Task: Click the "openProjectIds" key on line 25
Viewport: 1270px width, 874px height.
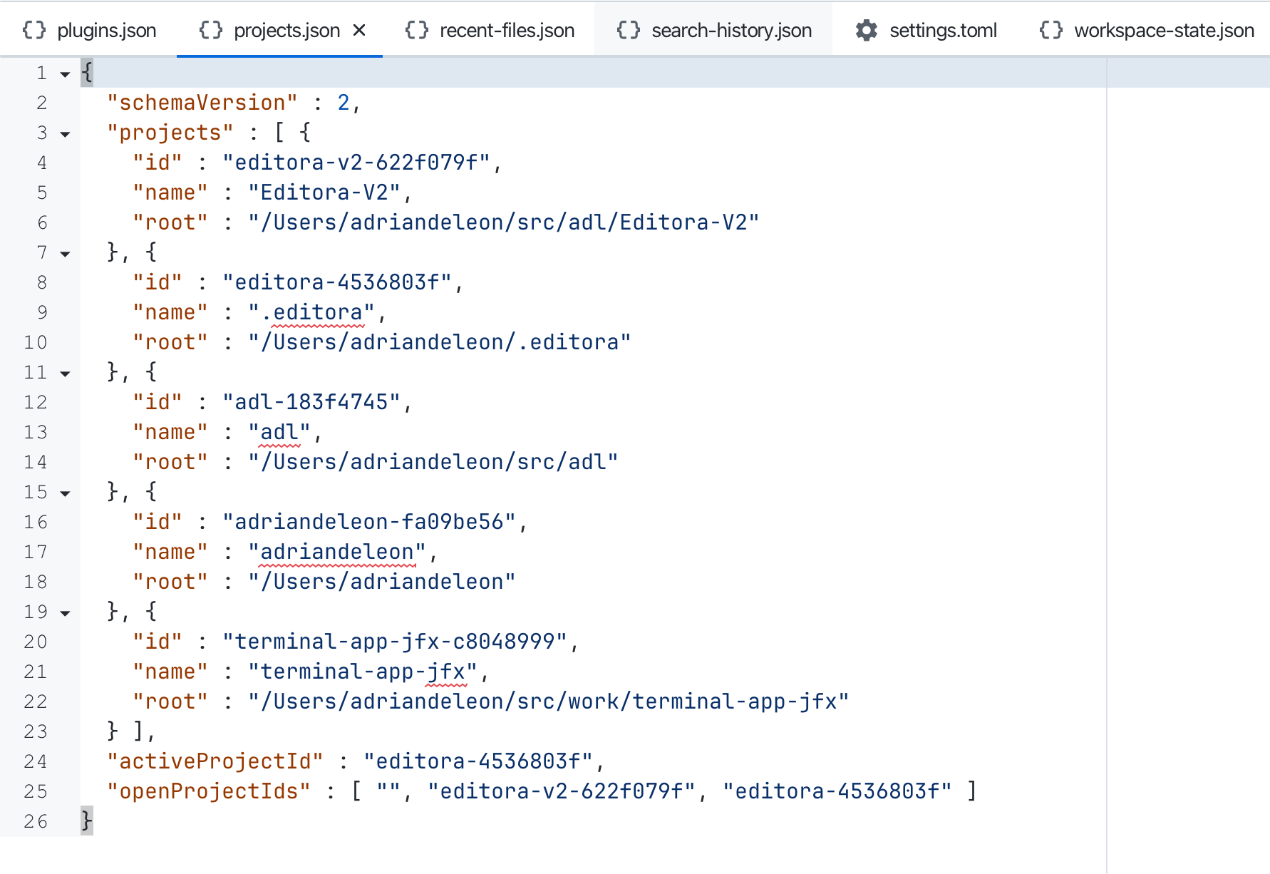Action: 208,791
